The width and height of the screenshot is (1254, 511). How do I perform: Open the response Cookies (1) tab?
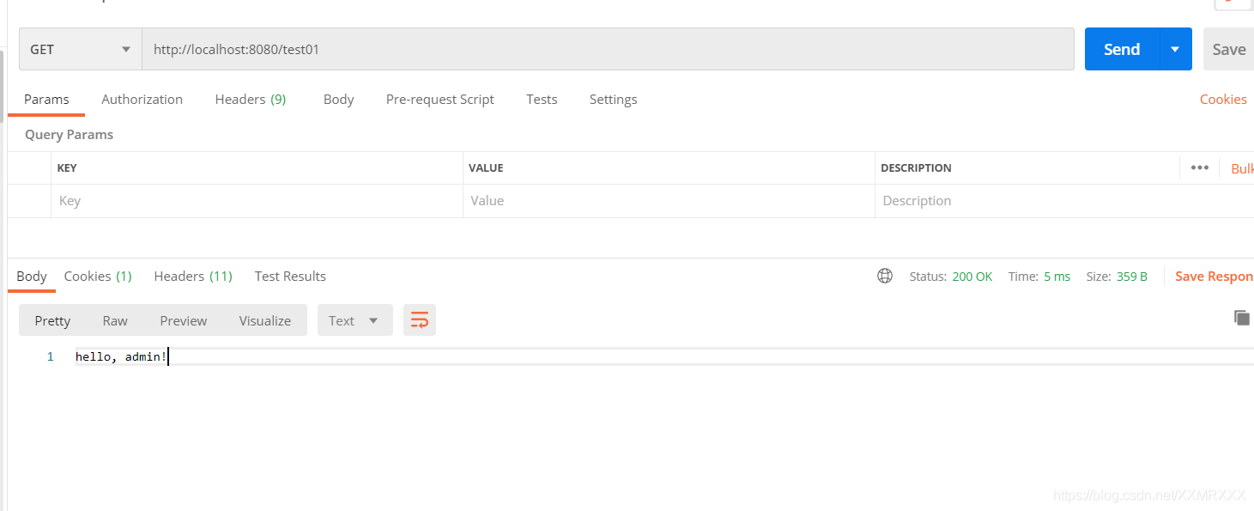[98, 276]
